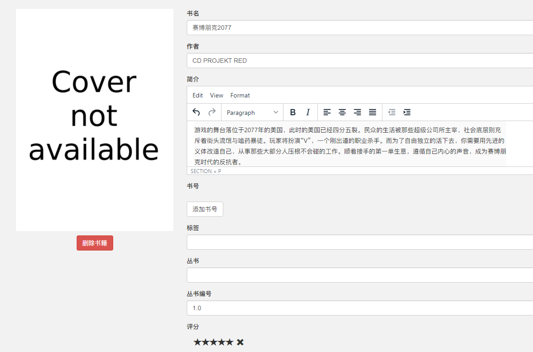This screenshot has width=533, height=352.
Task: Click the red 删除书籍 button
Action: (x=95, y=243)
